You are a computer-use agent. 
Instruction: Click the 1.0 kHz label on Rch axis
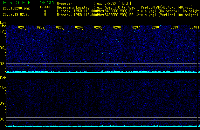[3, 87]
